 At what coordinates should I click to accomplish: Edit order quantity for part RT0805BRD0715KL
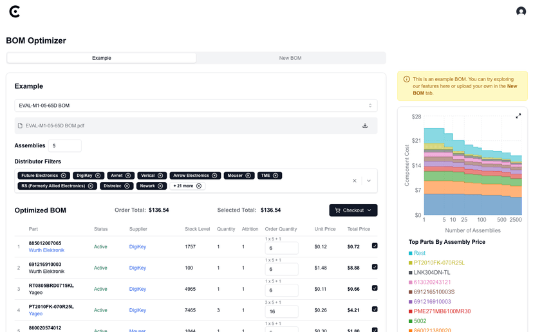(x=282, y=290)
